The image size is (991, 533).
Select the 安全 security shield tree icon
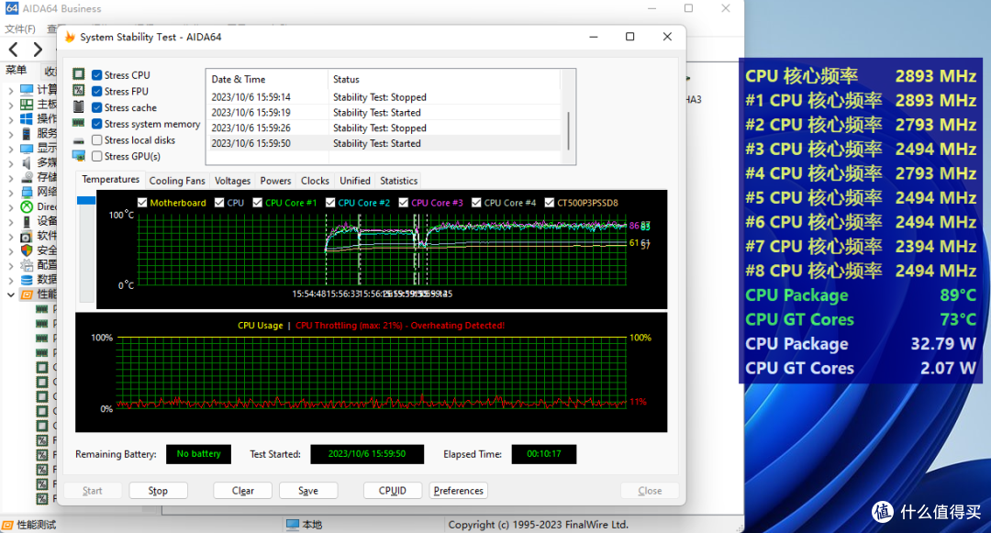pyautogui.click(x=27, y=250)
